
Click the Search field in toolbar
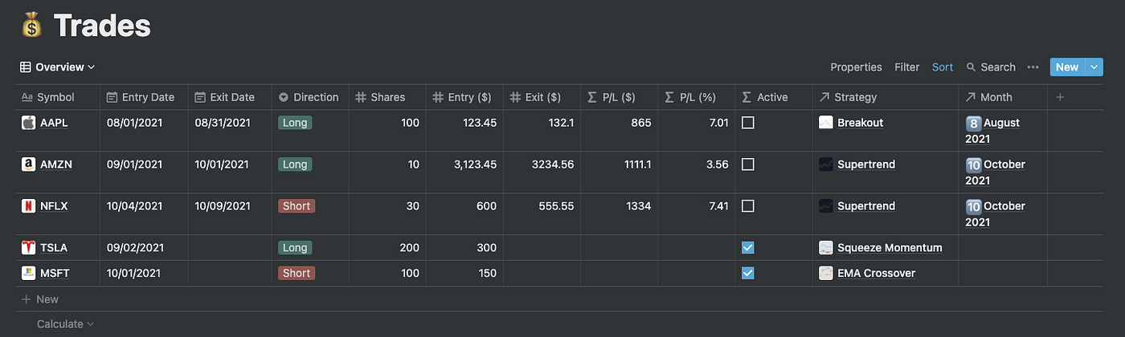click(991, 67)
